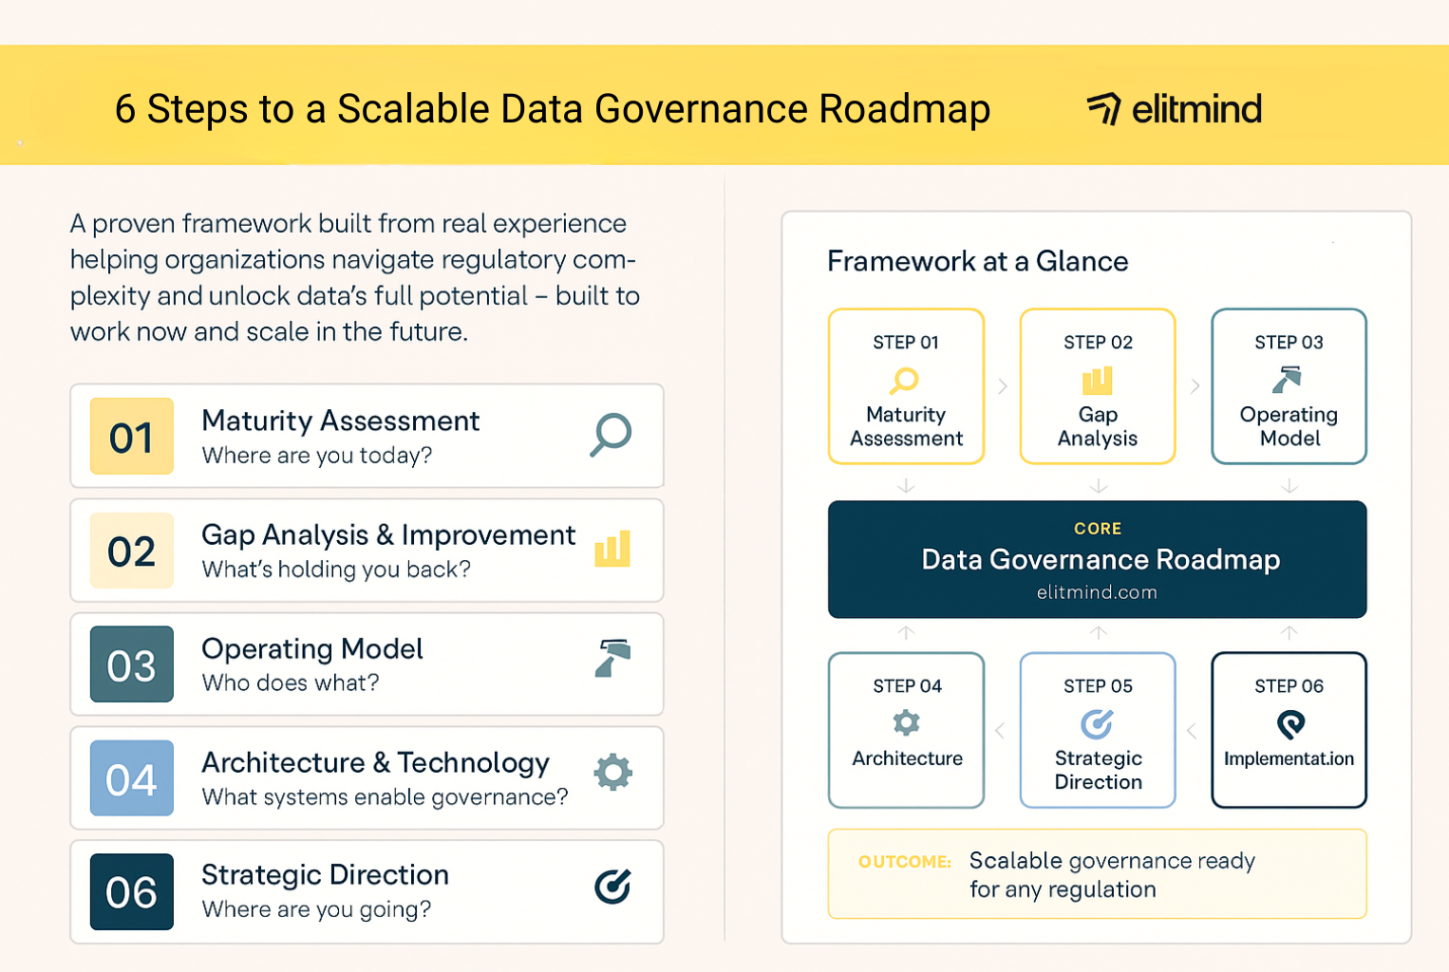The image size is (1449, 972).
Task: Select the pale yellow 02 number badge
Action: pos(132,551)
